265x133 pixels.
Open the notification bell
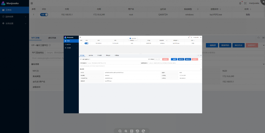coord(240,3)
